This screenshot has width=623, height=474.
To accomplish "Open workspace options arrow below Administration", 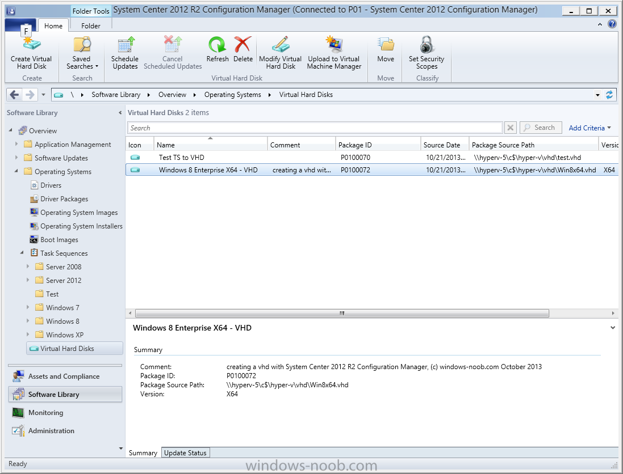I will 121,448.
